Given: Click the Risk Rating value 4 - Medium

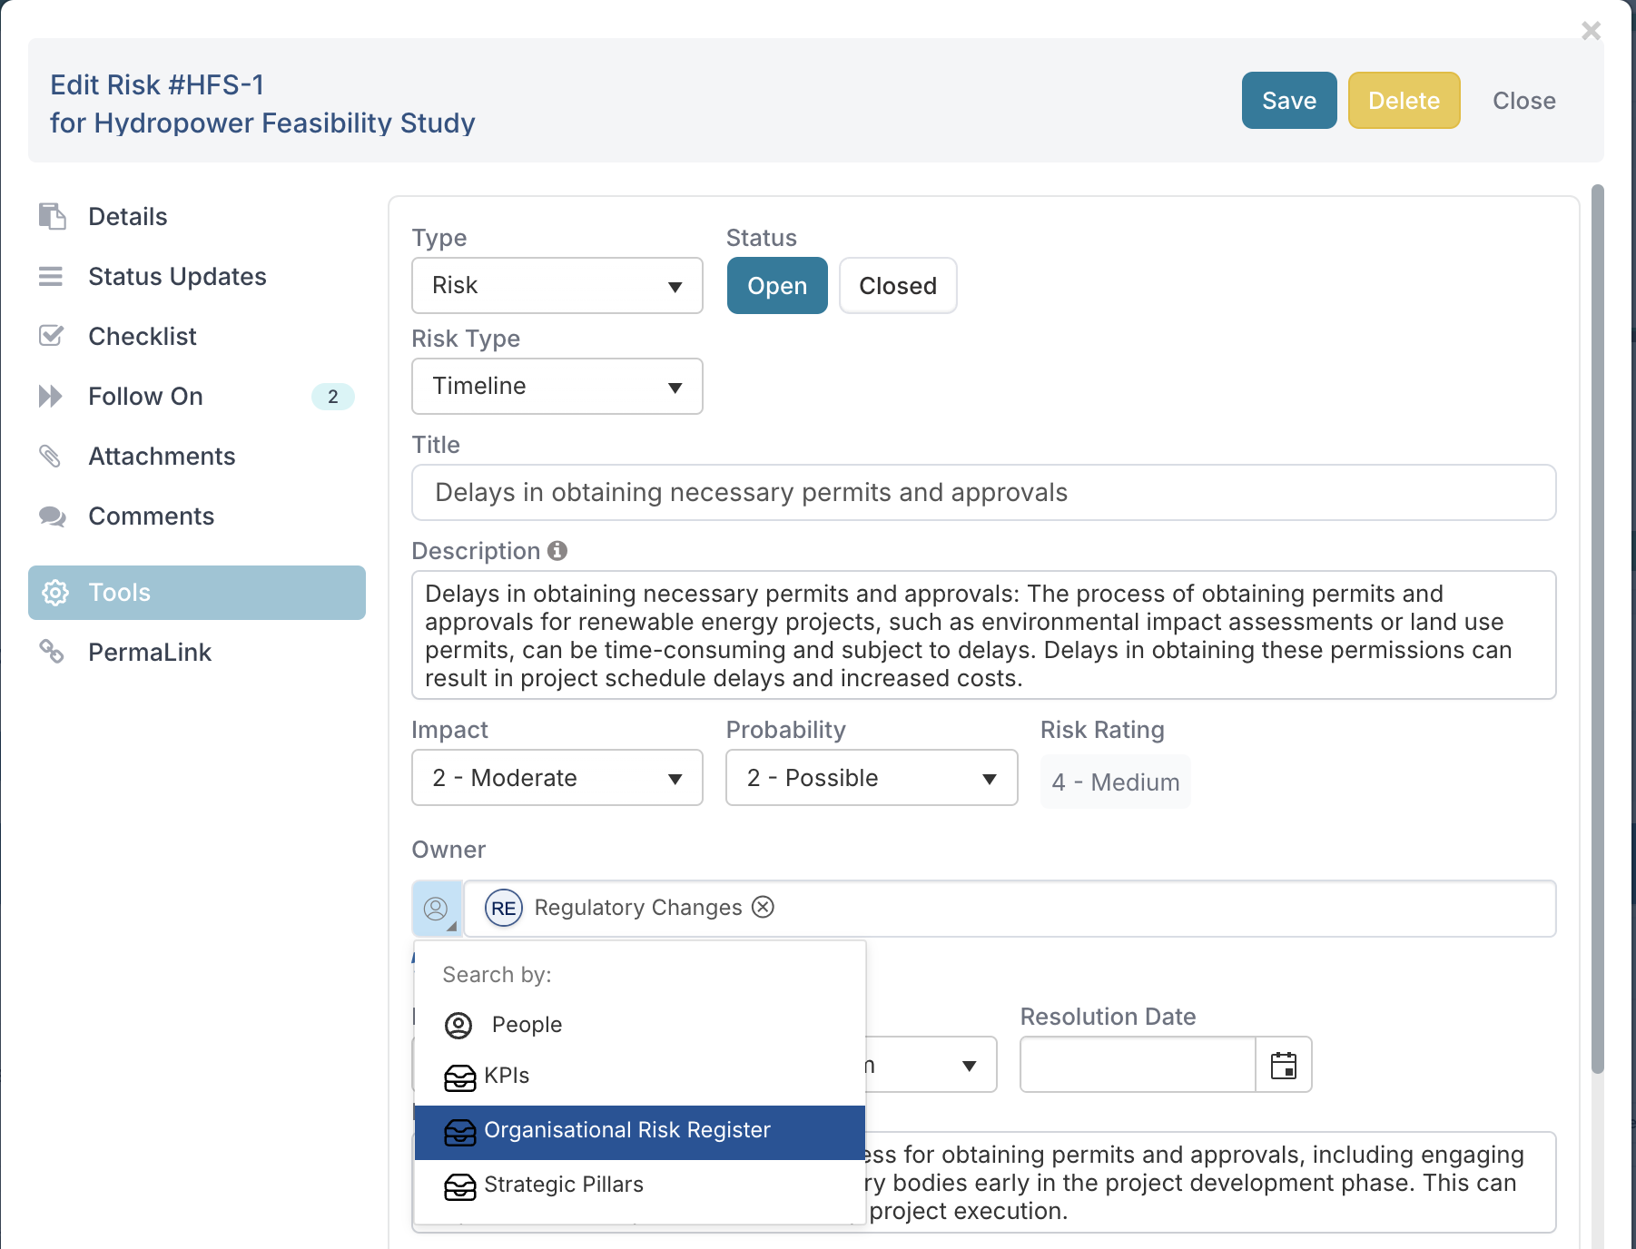Looking at the screenshot, I should tap(1116, 782).
